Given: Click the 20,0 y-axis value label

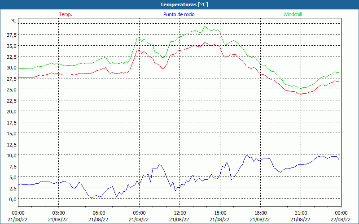Looking at the screenshot, I should (11, 111).
